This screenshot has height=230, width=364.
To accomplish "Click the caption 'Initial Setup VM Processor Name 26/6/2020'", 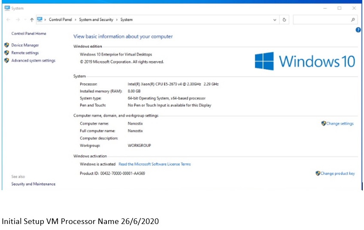I will (x=80, y=221).
